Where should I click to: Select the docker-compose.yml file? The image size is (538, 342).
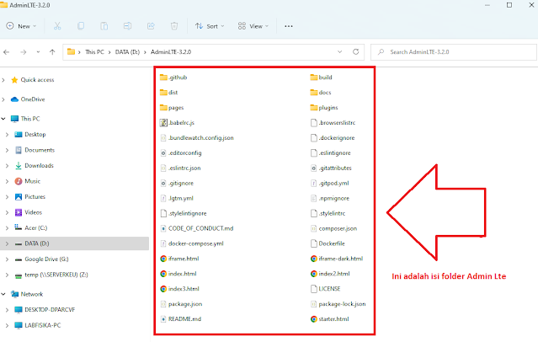pyautogui.click(x=196, y=243)
